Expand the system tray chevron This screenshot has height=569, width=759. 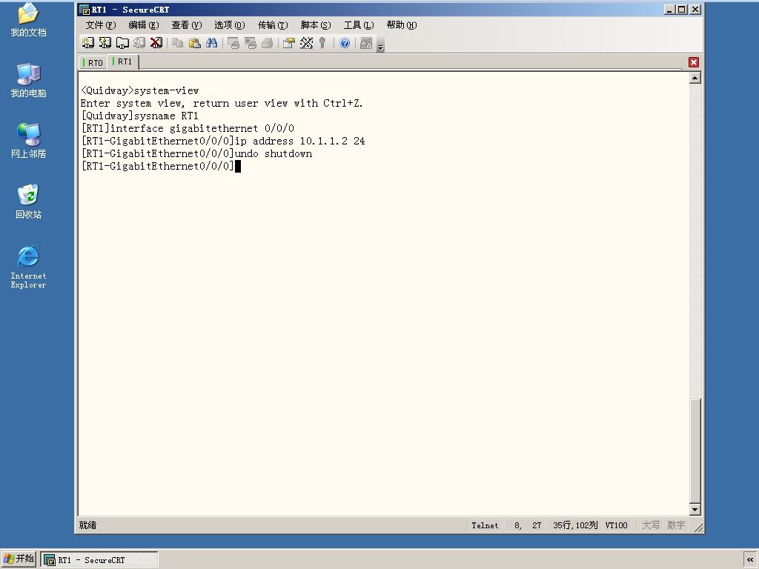[x=750, y=559]
